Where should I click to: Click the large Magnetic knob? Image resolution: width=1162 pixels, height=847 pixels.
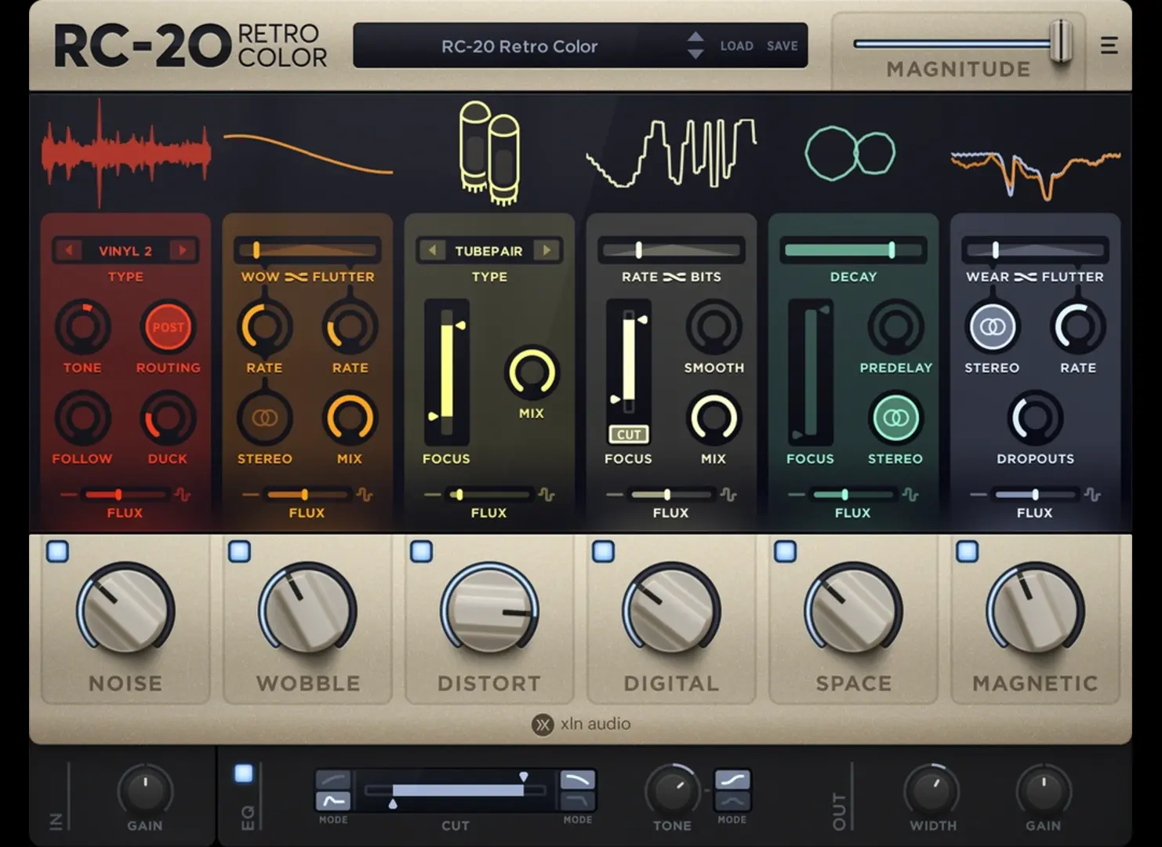click(x=1035, y=611)
